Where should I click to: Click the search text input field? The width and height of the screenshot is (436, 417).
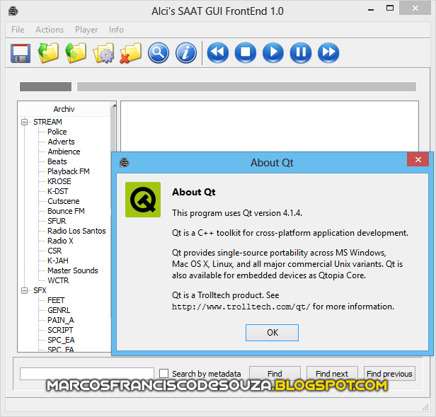point(87,374)
